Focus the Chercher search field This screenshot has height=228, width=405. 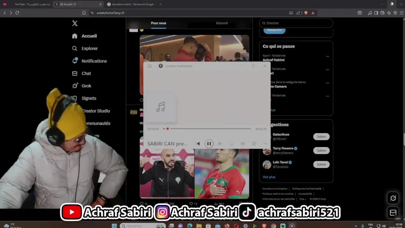(x=296, y=23)
